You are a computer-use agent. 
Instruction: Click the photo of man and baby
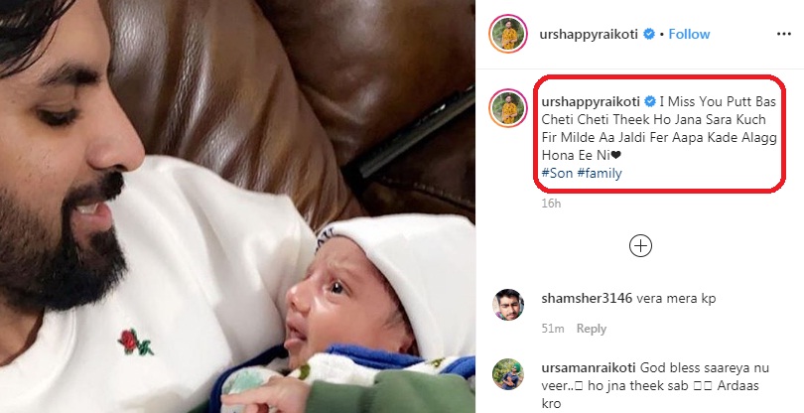pyautogui.click(x=238, y=206)
